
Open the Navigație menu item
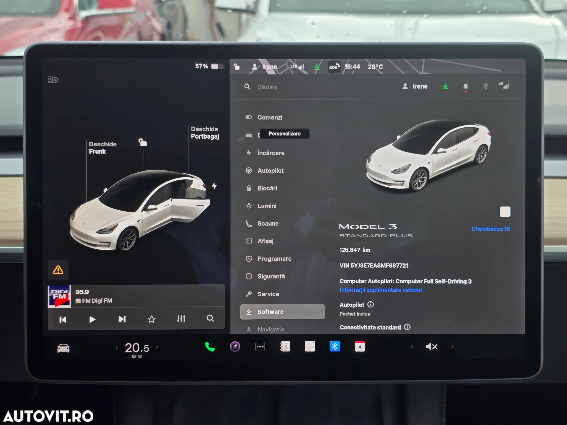[x=265, y=329]
